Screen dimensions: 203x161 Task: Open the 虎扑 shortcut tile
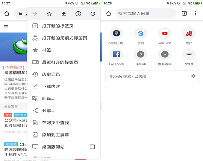pos(189,36)
